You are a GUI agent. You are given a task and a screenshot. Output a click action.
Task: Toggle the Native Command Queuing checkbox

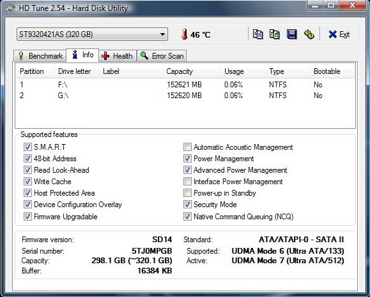187,216
